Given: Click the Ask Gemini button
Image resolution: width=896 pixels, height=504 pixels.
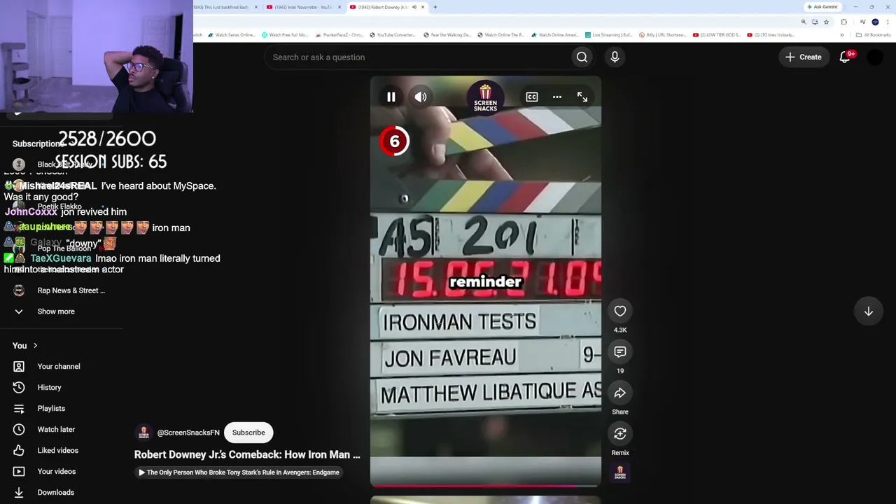Looking at the screenshot, I should click(822, 7).
